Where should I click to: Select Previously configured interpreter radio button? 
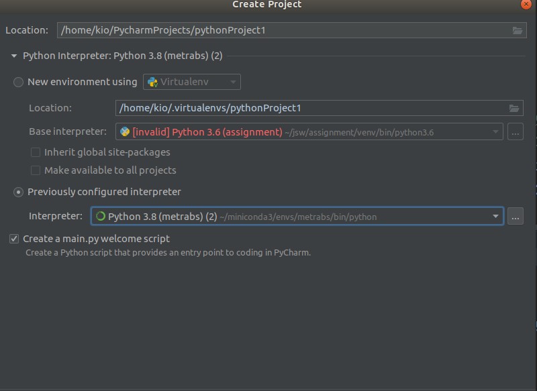18,192
